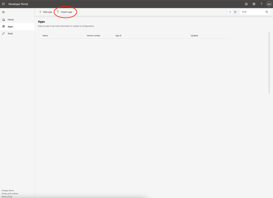Open the MV account avatar
This screenshot has height=198, width=273.
269,4
